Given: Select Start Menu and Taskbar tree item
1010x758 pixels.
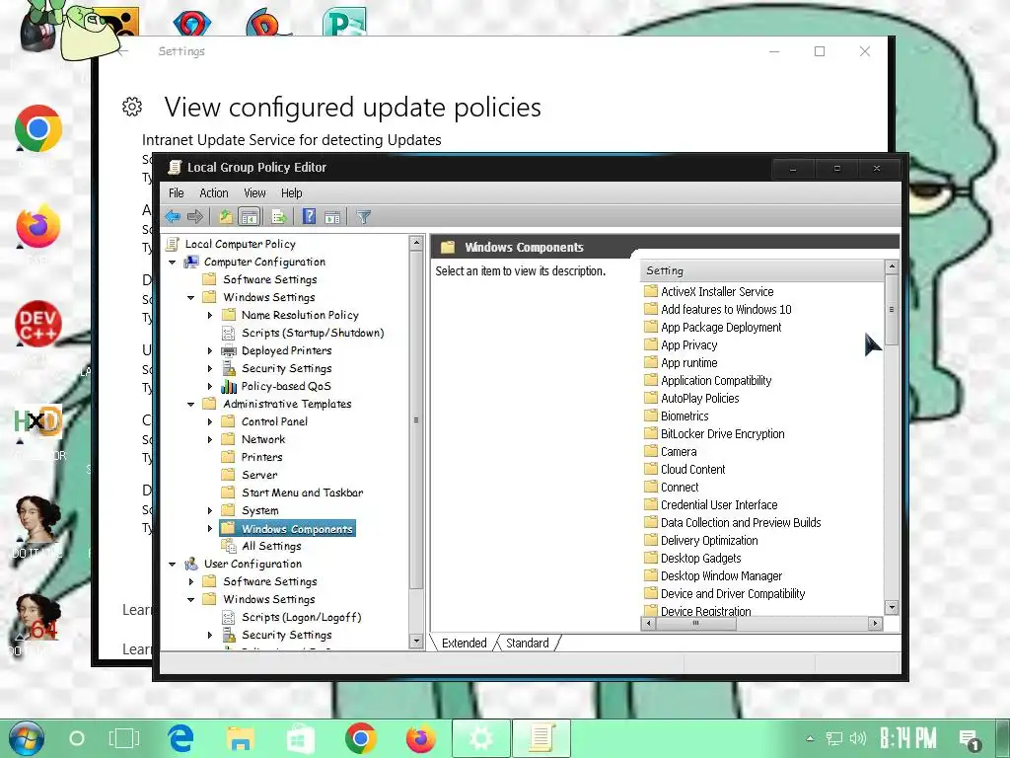Looking at the screenshot, I should pyautogui.click(x=302, y=493).
